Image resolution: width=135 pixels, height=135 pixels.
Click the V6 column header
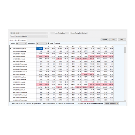[x=110, y=46]
